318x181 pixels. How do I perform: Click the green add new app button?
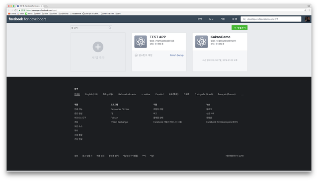(x=239, y=28)
